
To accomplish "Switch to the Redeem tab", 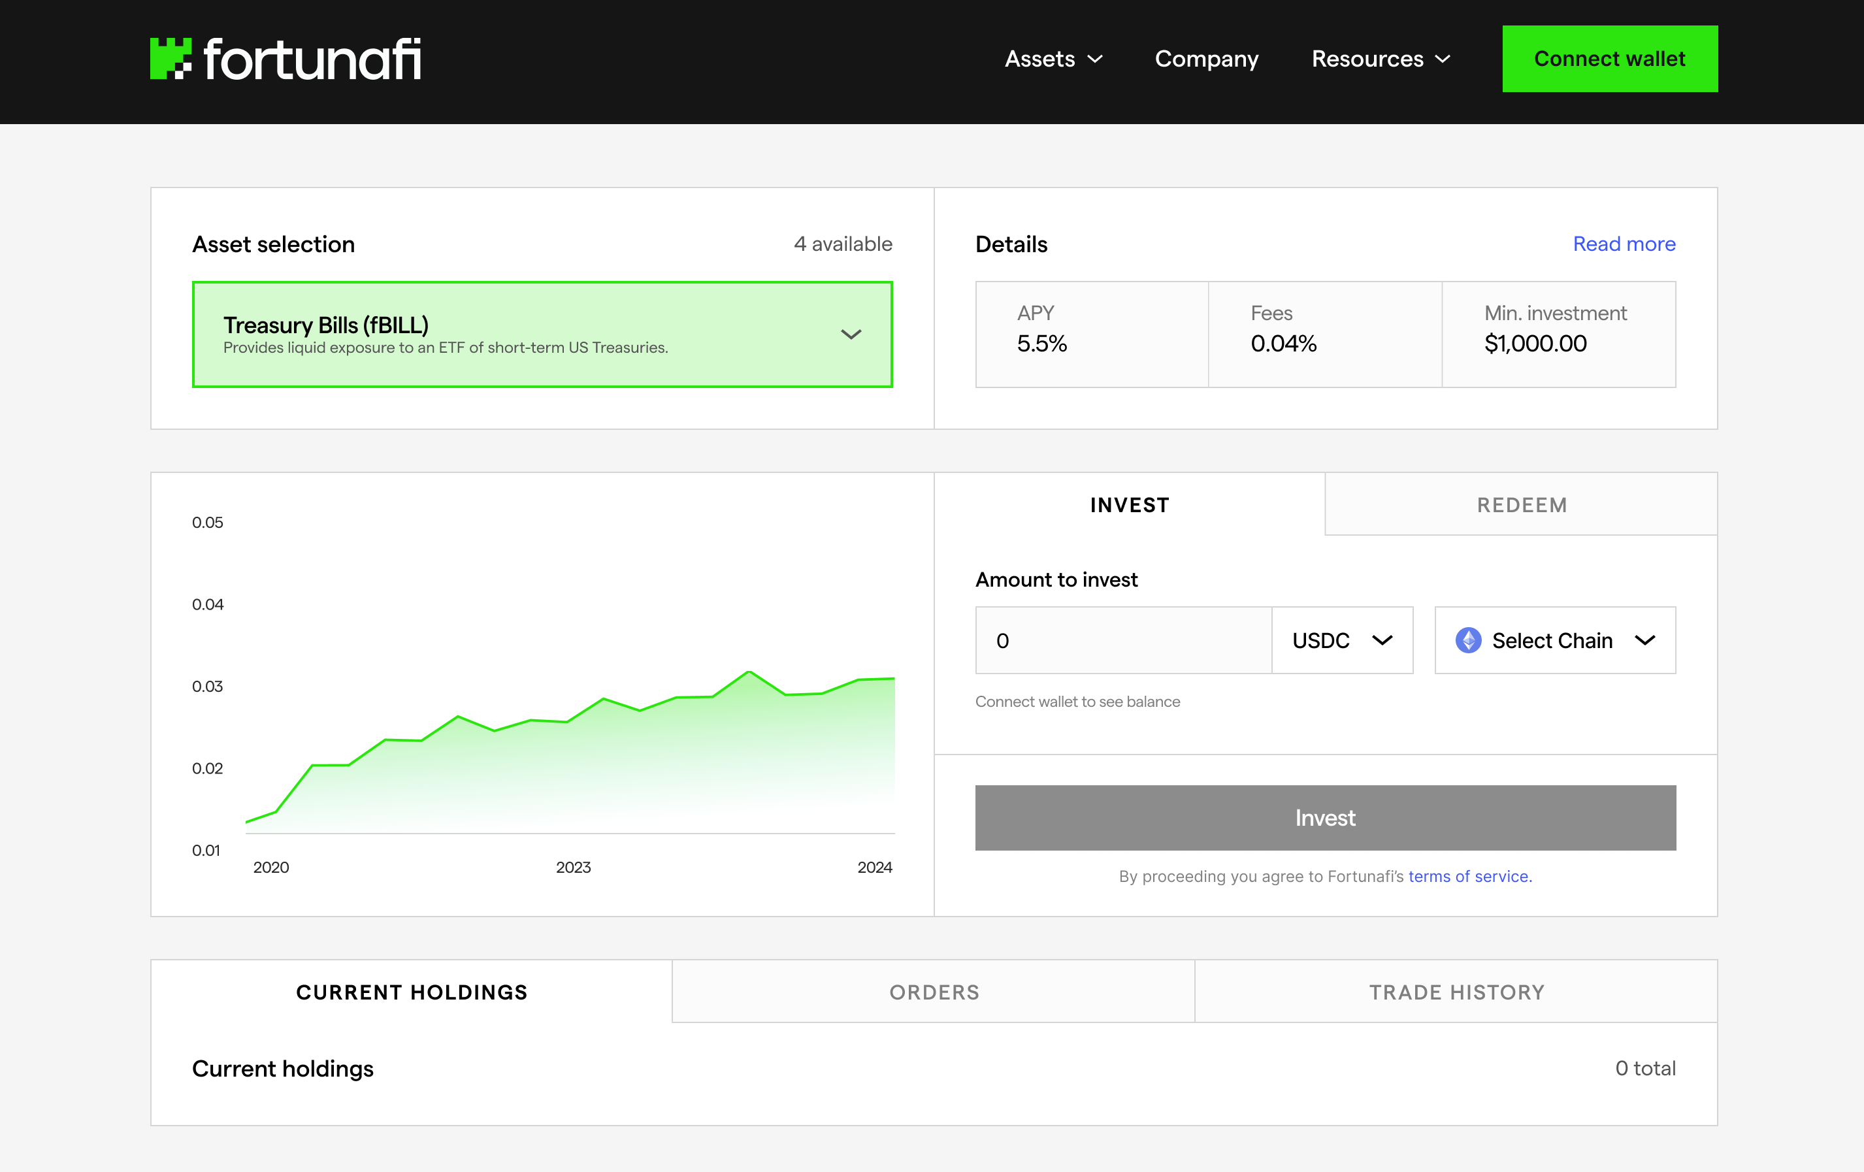I will click(1521, 505).
